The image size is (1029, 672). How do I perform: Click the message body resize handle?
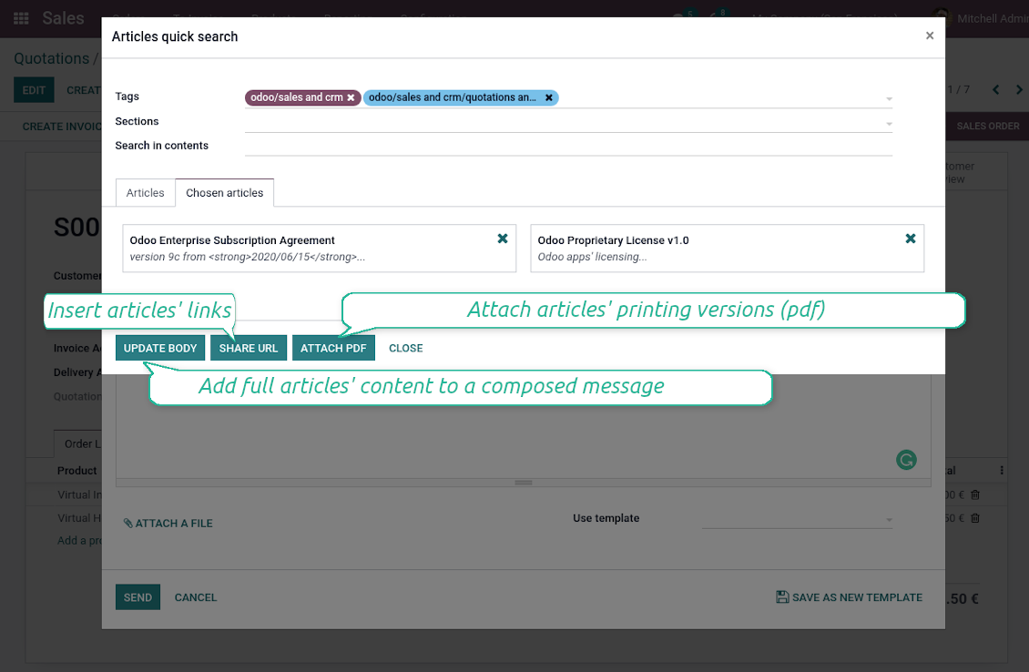[x=523, y=483]
